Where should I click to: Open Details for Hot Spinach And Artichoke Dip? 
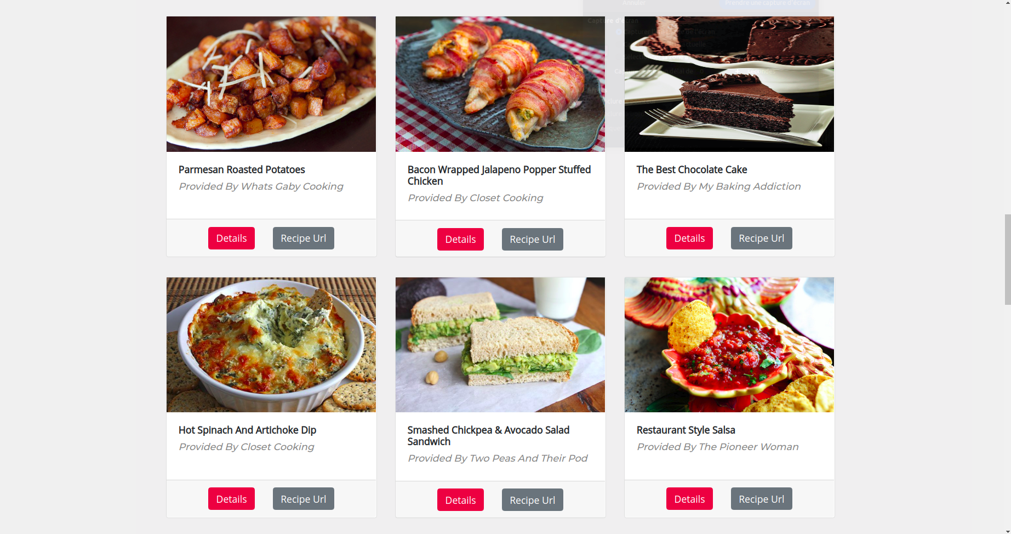point(231,499)
